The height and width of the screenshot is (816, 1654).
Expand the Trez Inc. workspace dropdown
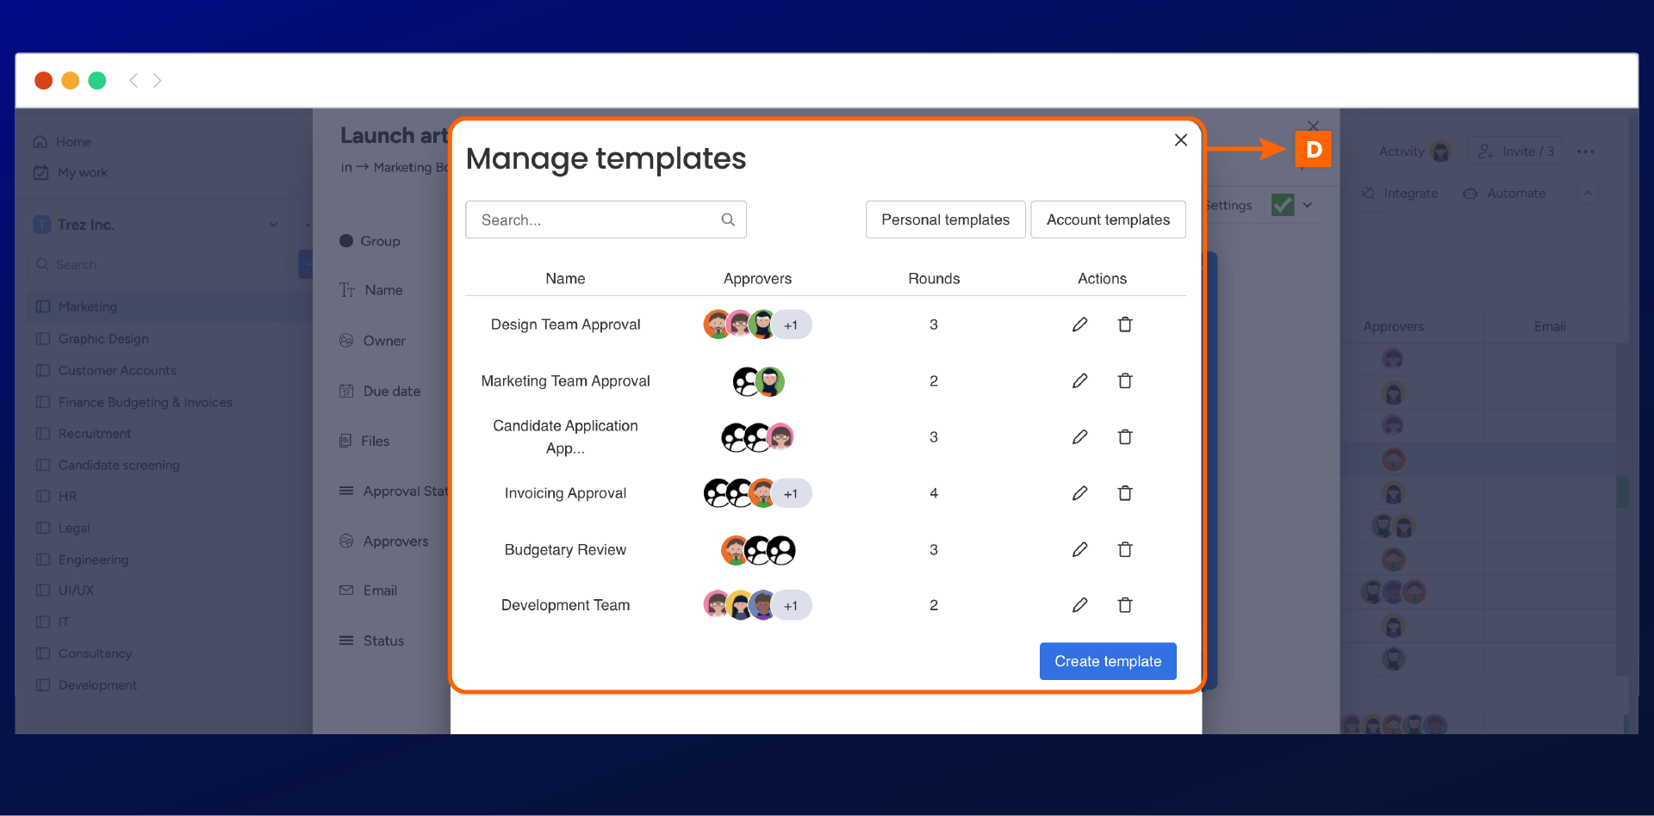(274, 225)
